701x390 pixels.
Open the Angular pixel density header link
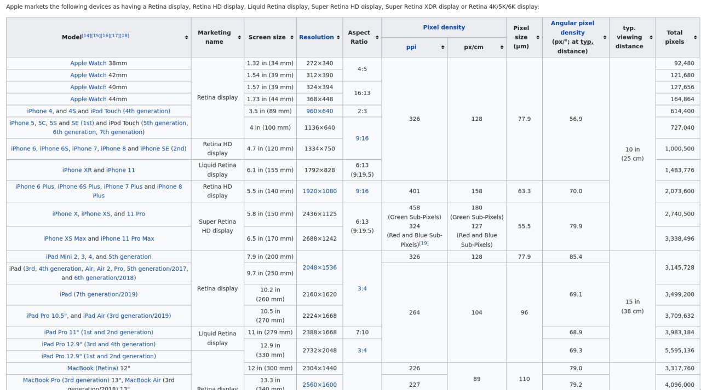coord(572,28)
